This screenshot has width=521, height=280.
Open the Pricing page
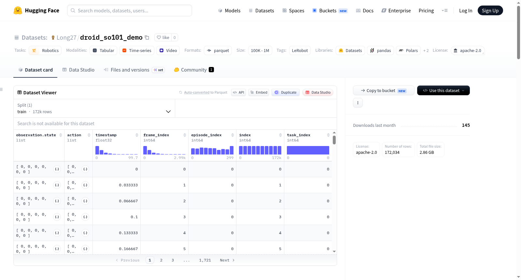click(426, 11)
